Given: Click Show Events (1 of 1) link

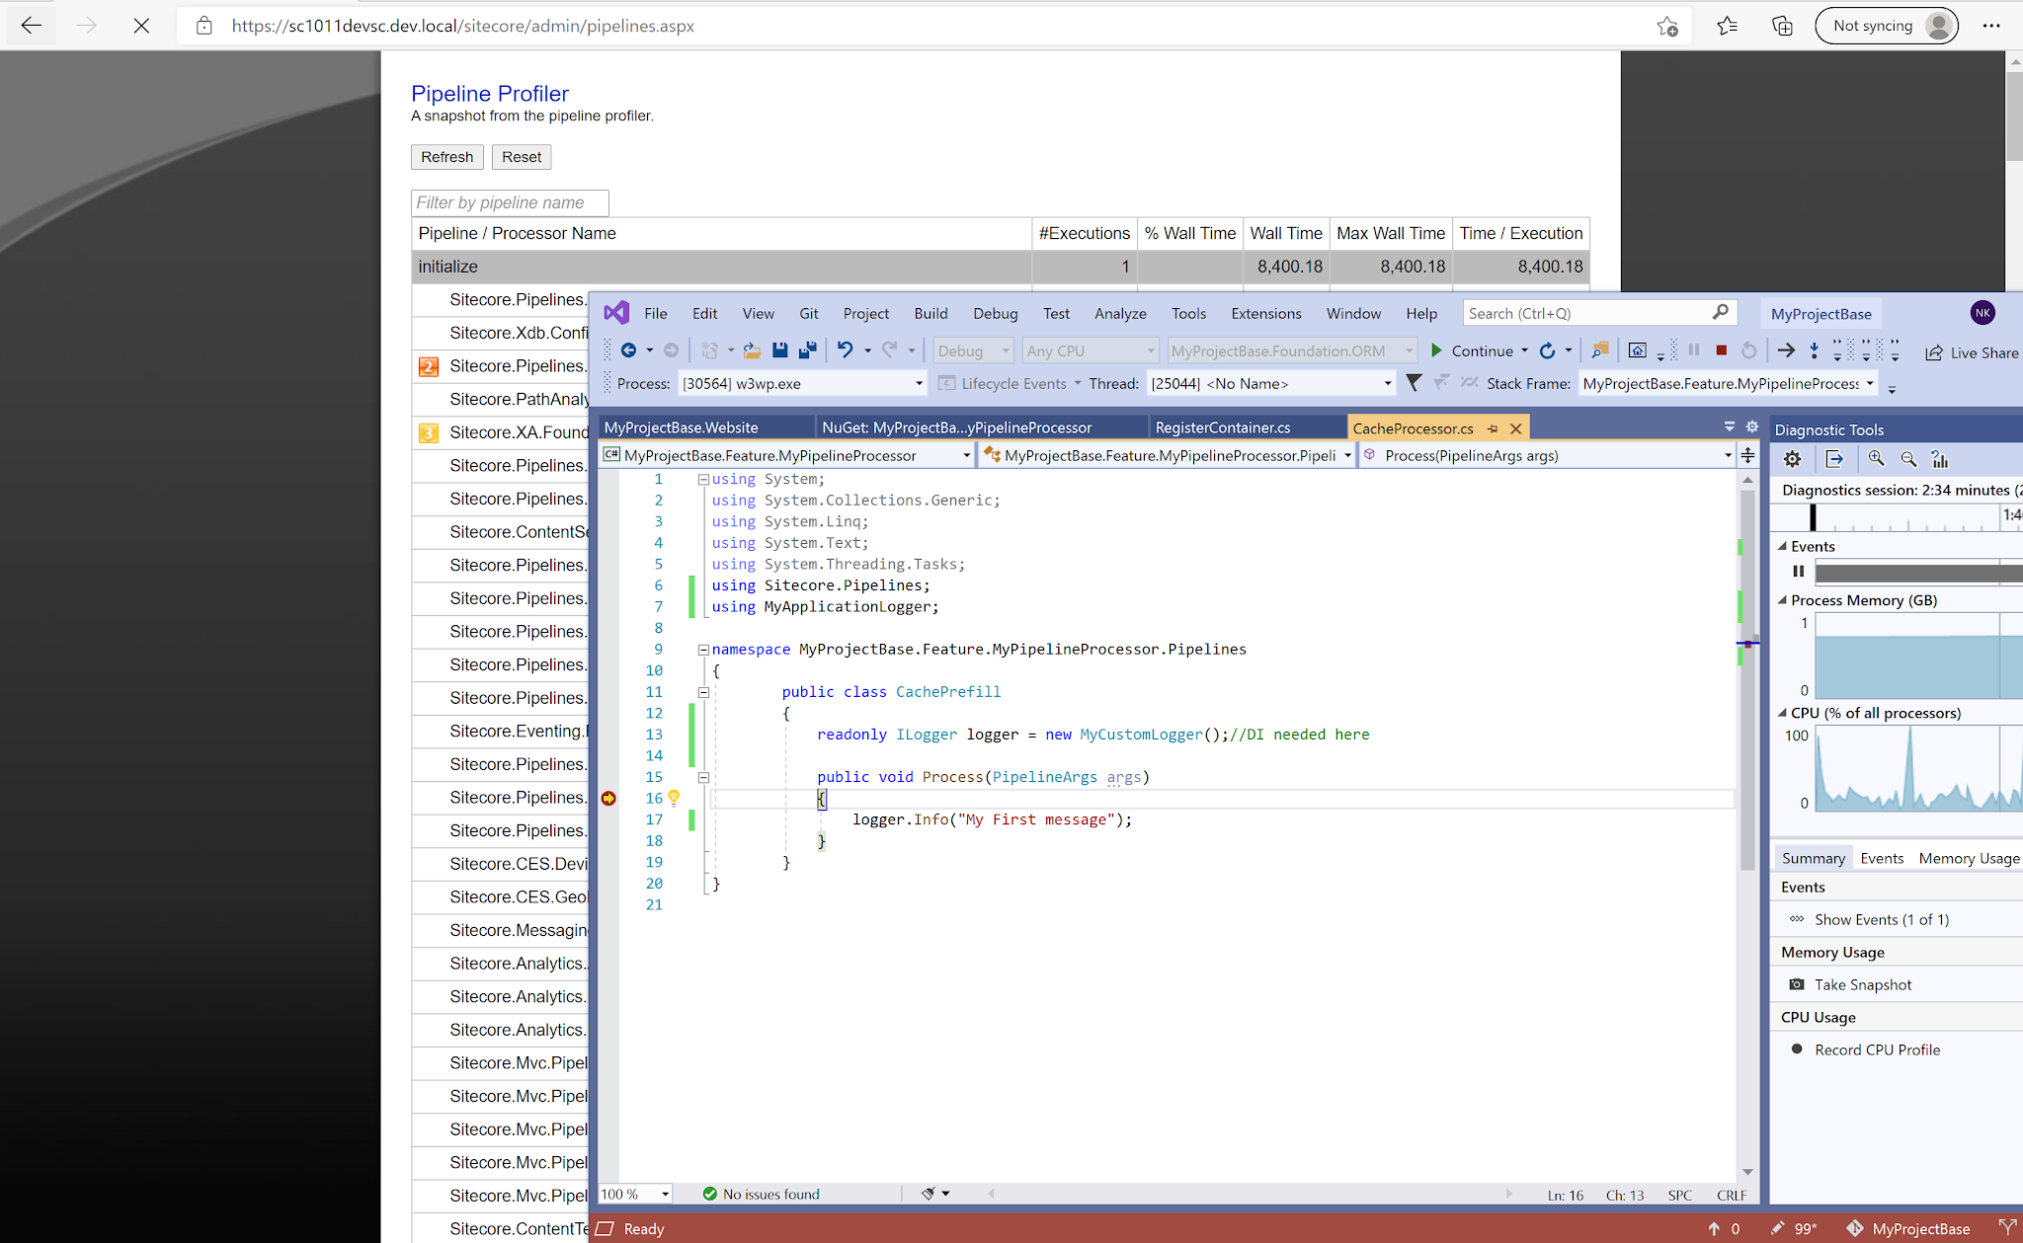Looking at the screenshot, I should tap(1881, 919).
